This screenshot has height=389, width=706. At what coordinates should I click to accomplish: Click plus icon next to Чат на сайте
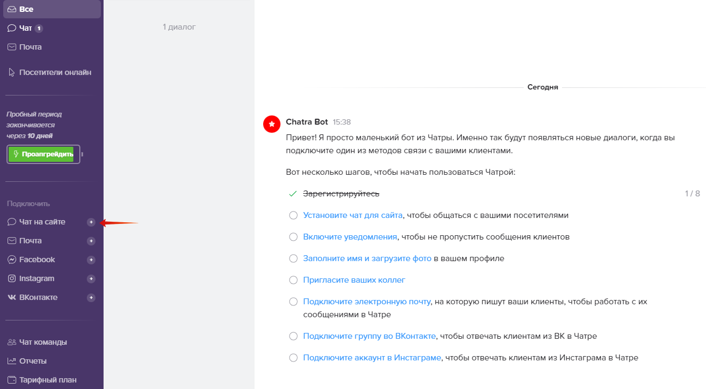click(x=91, y=222)
